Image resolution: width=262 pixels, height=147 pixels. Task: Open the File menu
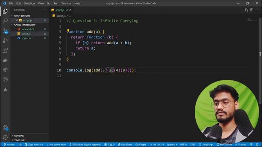point(11,3)
